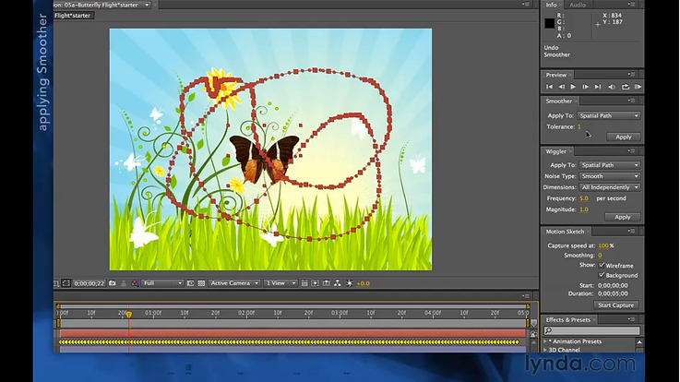Select the Motion Sketch panel tab
Image resolution: width=680 pixels, height=382 pixels.
tap(565, 232)
